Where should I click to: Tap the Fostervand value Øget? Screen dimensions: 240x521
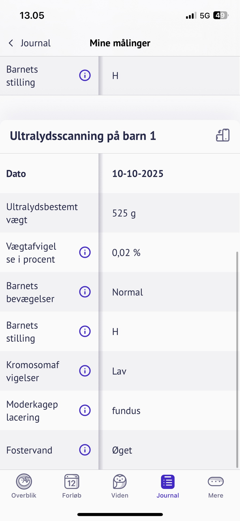122,450
